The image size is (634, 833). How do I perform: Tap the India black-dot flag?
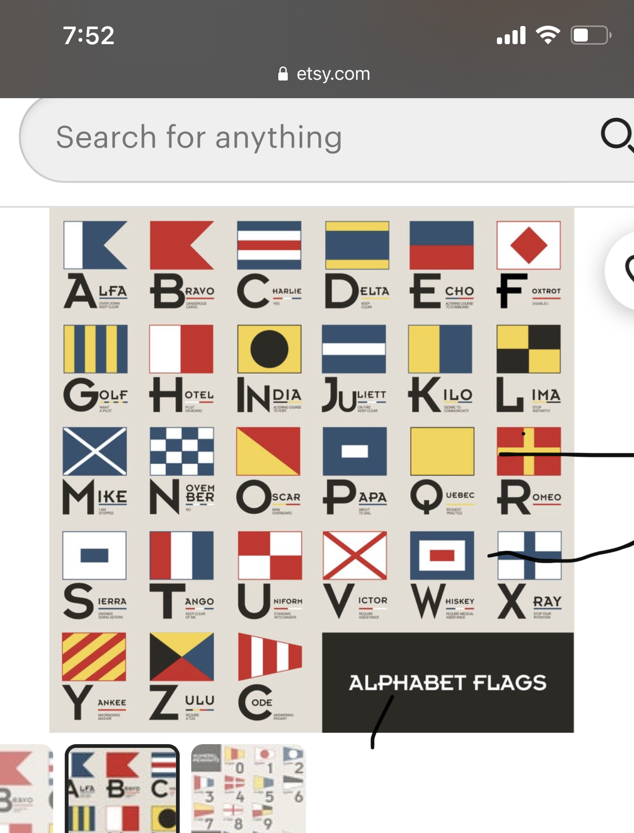[269, 349]
